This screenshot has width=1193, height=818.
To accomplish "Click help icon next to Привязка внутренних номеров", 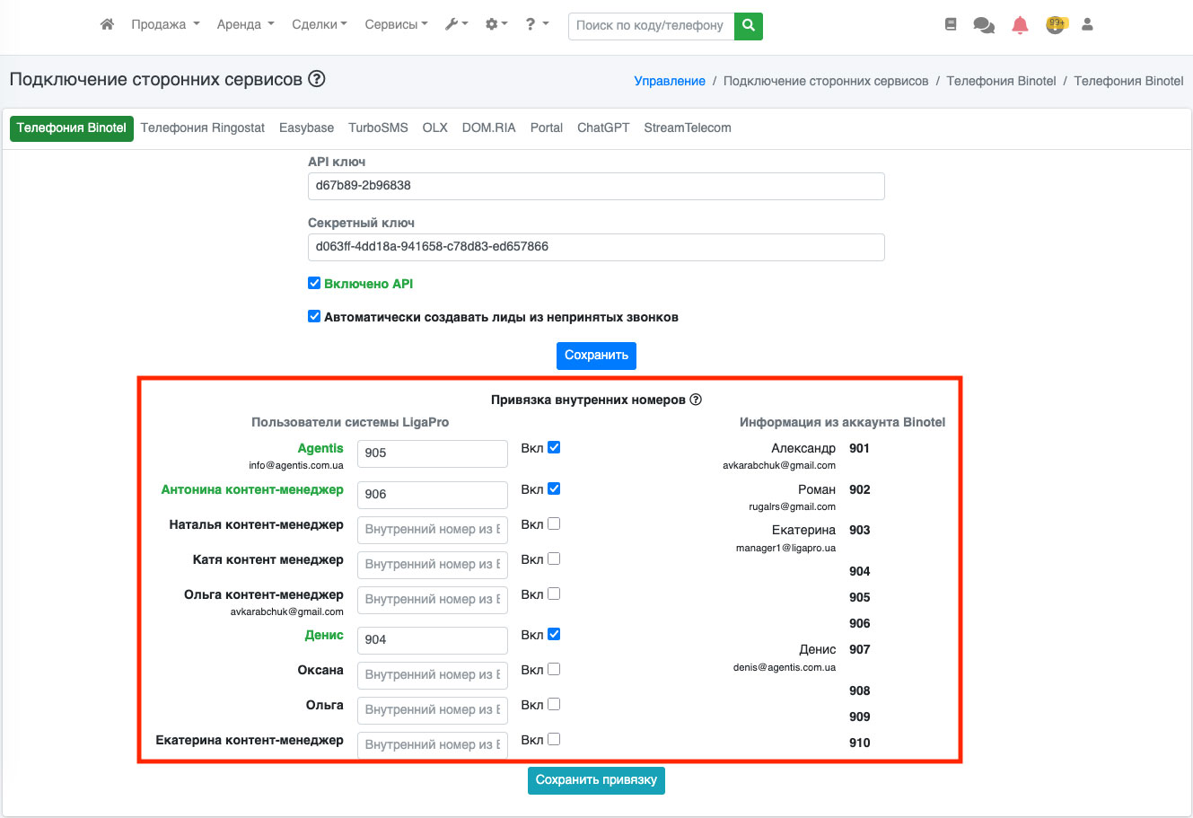I will 696,400.
